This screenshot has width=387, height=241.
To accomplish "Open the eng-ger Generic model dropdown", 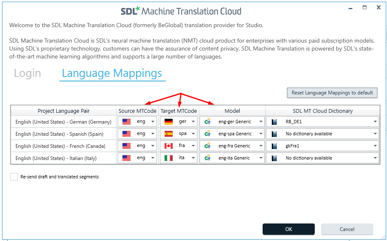I will (x=261, y=122).
